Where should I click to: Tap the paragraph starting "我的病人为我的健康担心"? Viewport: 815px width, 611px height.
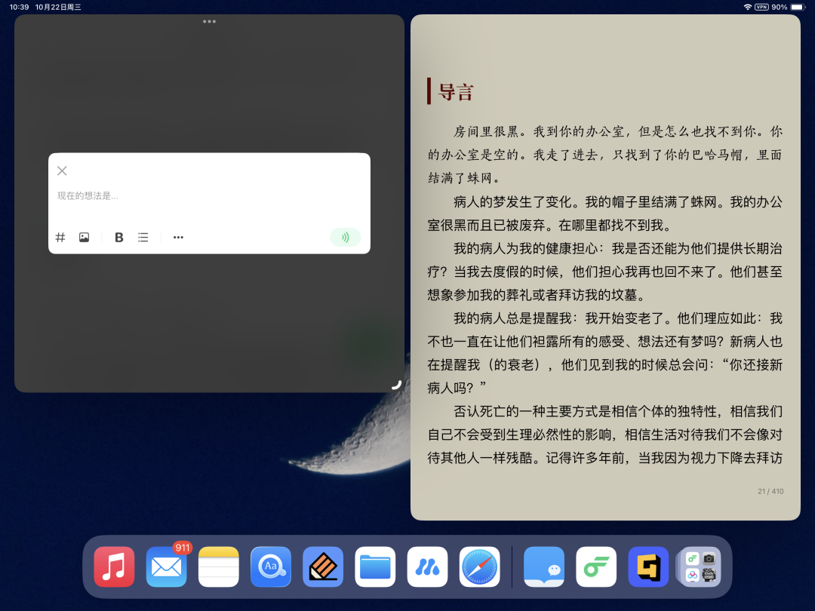[x=605, y=272]
